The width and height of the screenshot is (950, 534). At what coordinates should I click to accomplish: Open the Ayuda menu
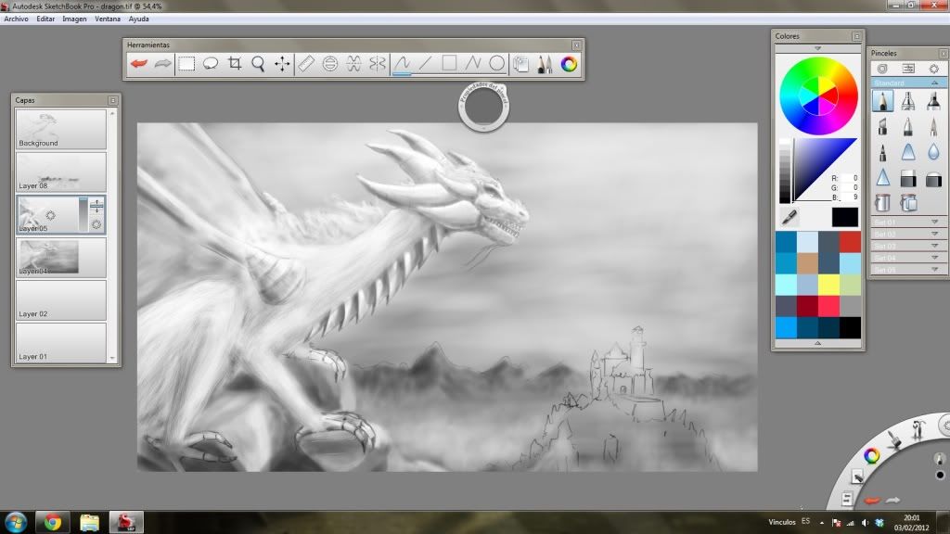click(x=139, y=19)
